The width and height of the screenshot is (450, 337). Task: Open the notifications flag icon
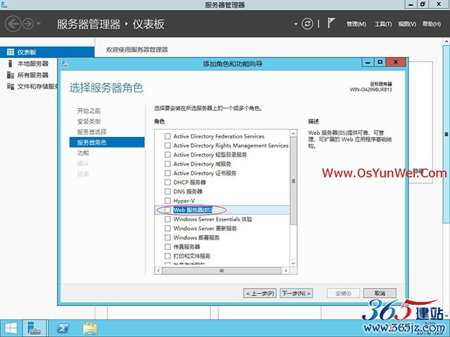[331, 23]
